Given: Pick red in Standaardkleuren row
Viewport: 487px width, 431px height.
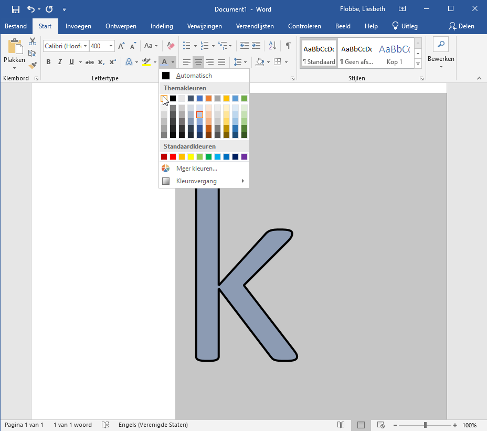Looking at the screenshot, I should tap(173, 156).
